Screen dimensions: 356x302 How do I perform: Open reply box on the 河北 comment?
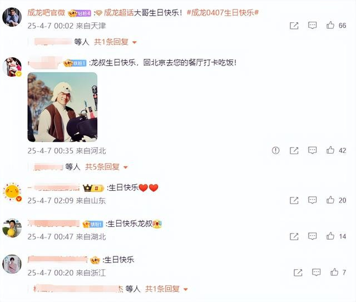(313, 150)
